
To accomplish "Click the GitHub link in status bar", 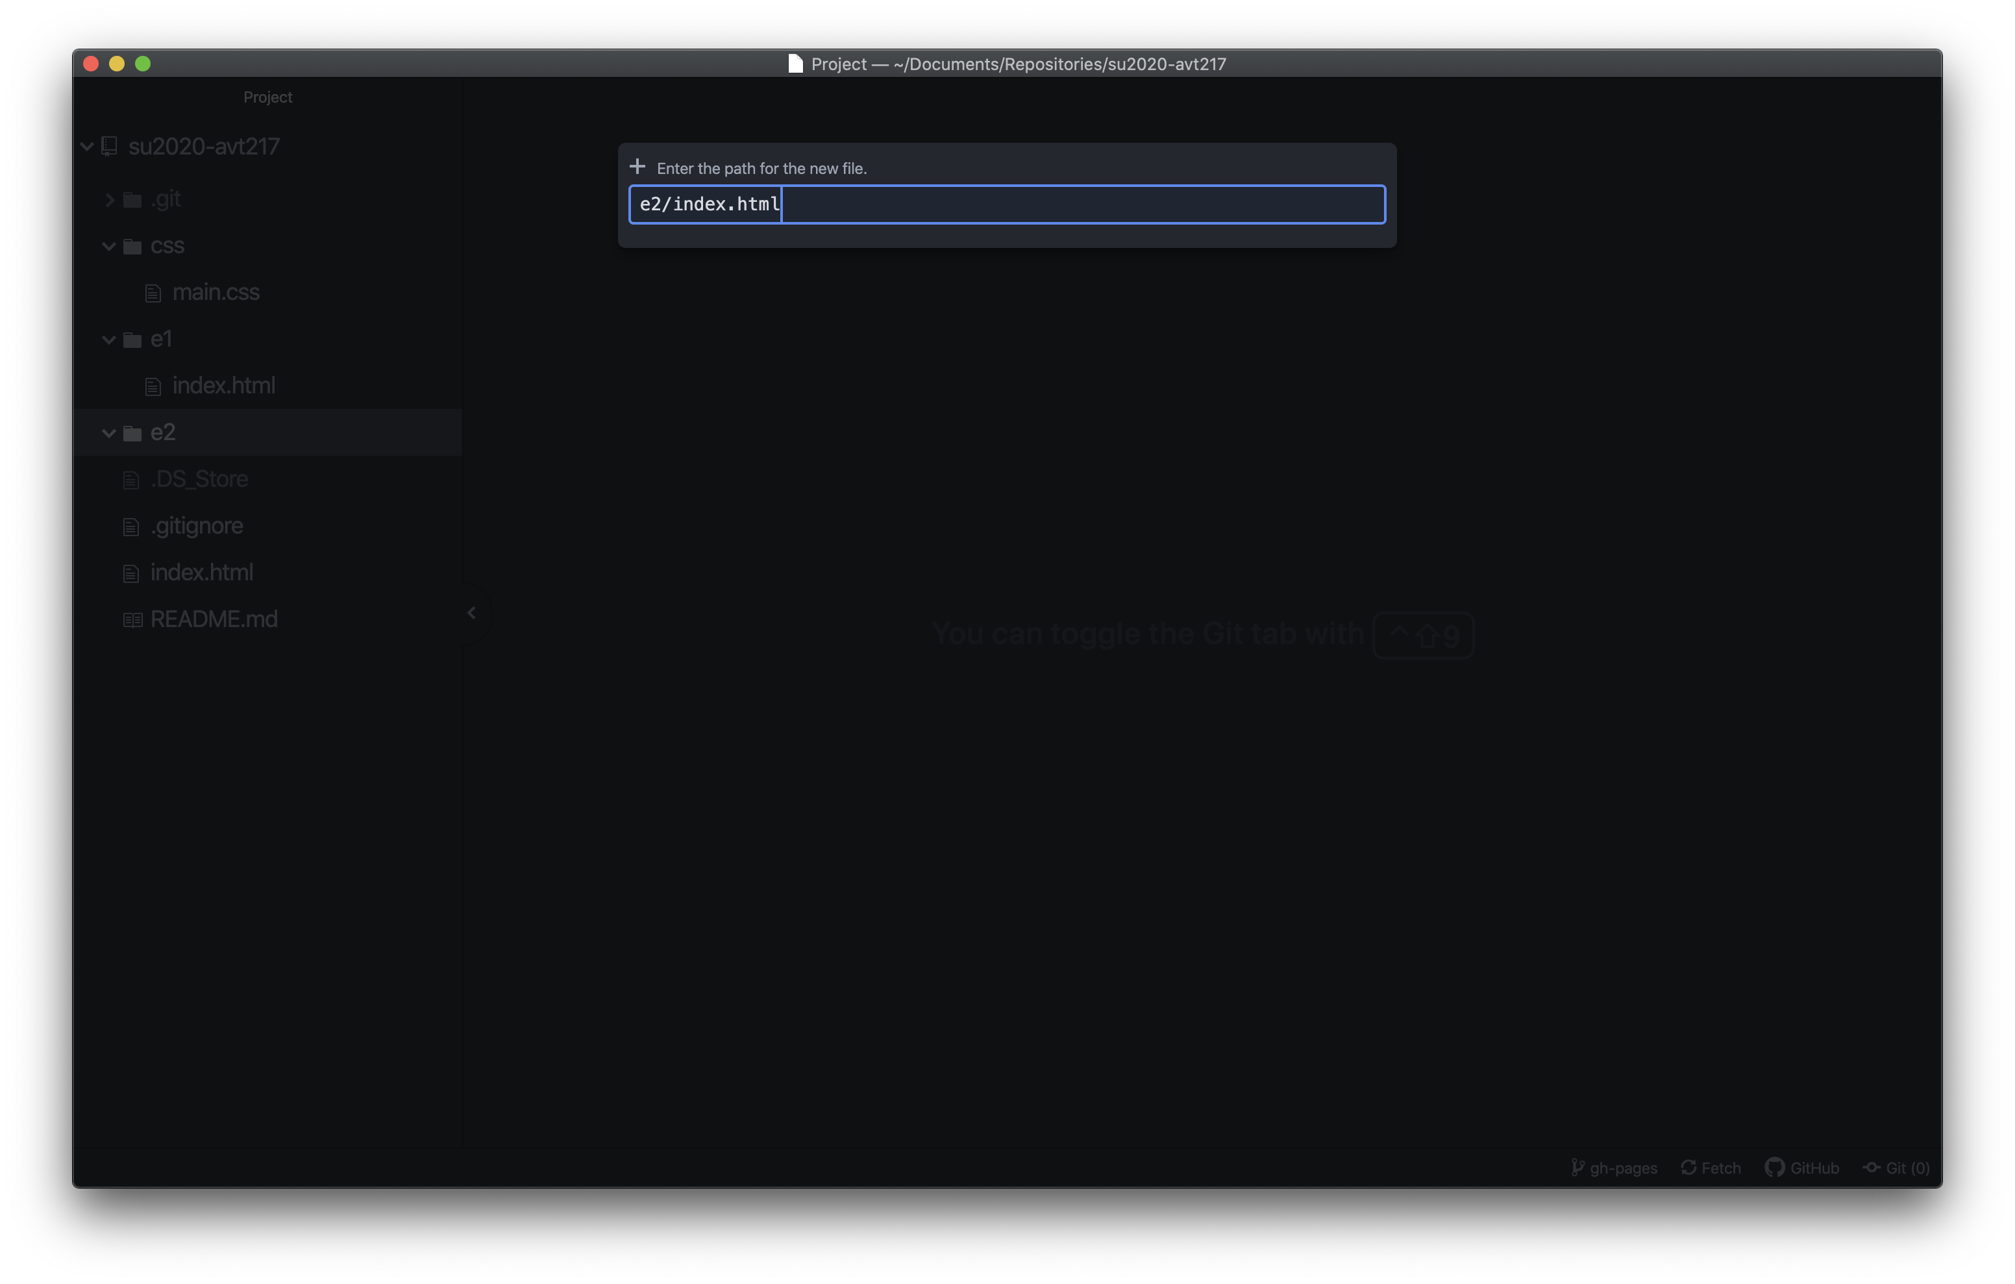I will pyautogui.click(x=1802, y=1168).
